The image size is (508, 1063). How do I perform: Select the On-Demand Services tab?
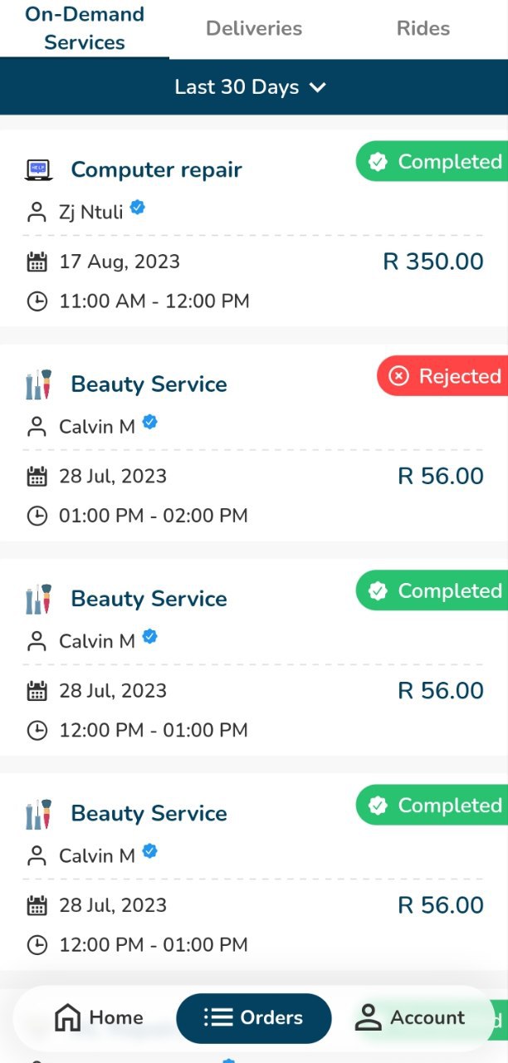pyautogui.click(x=85, y=29)
